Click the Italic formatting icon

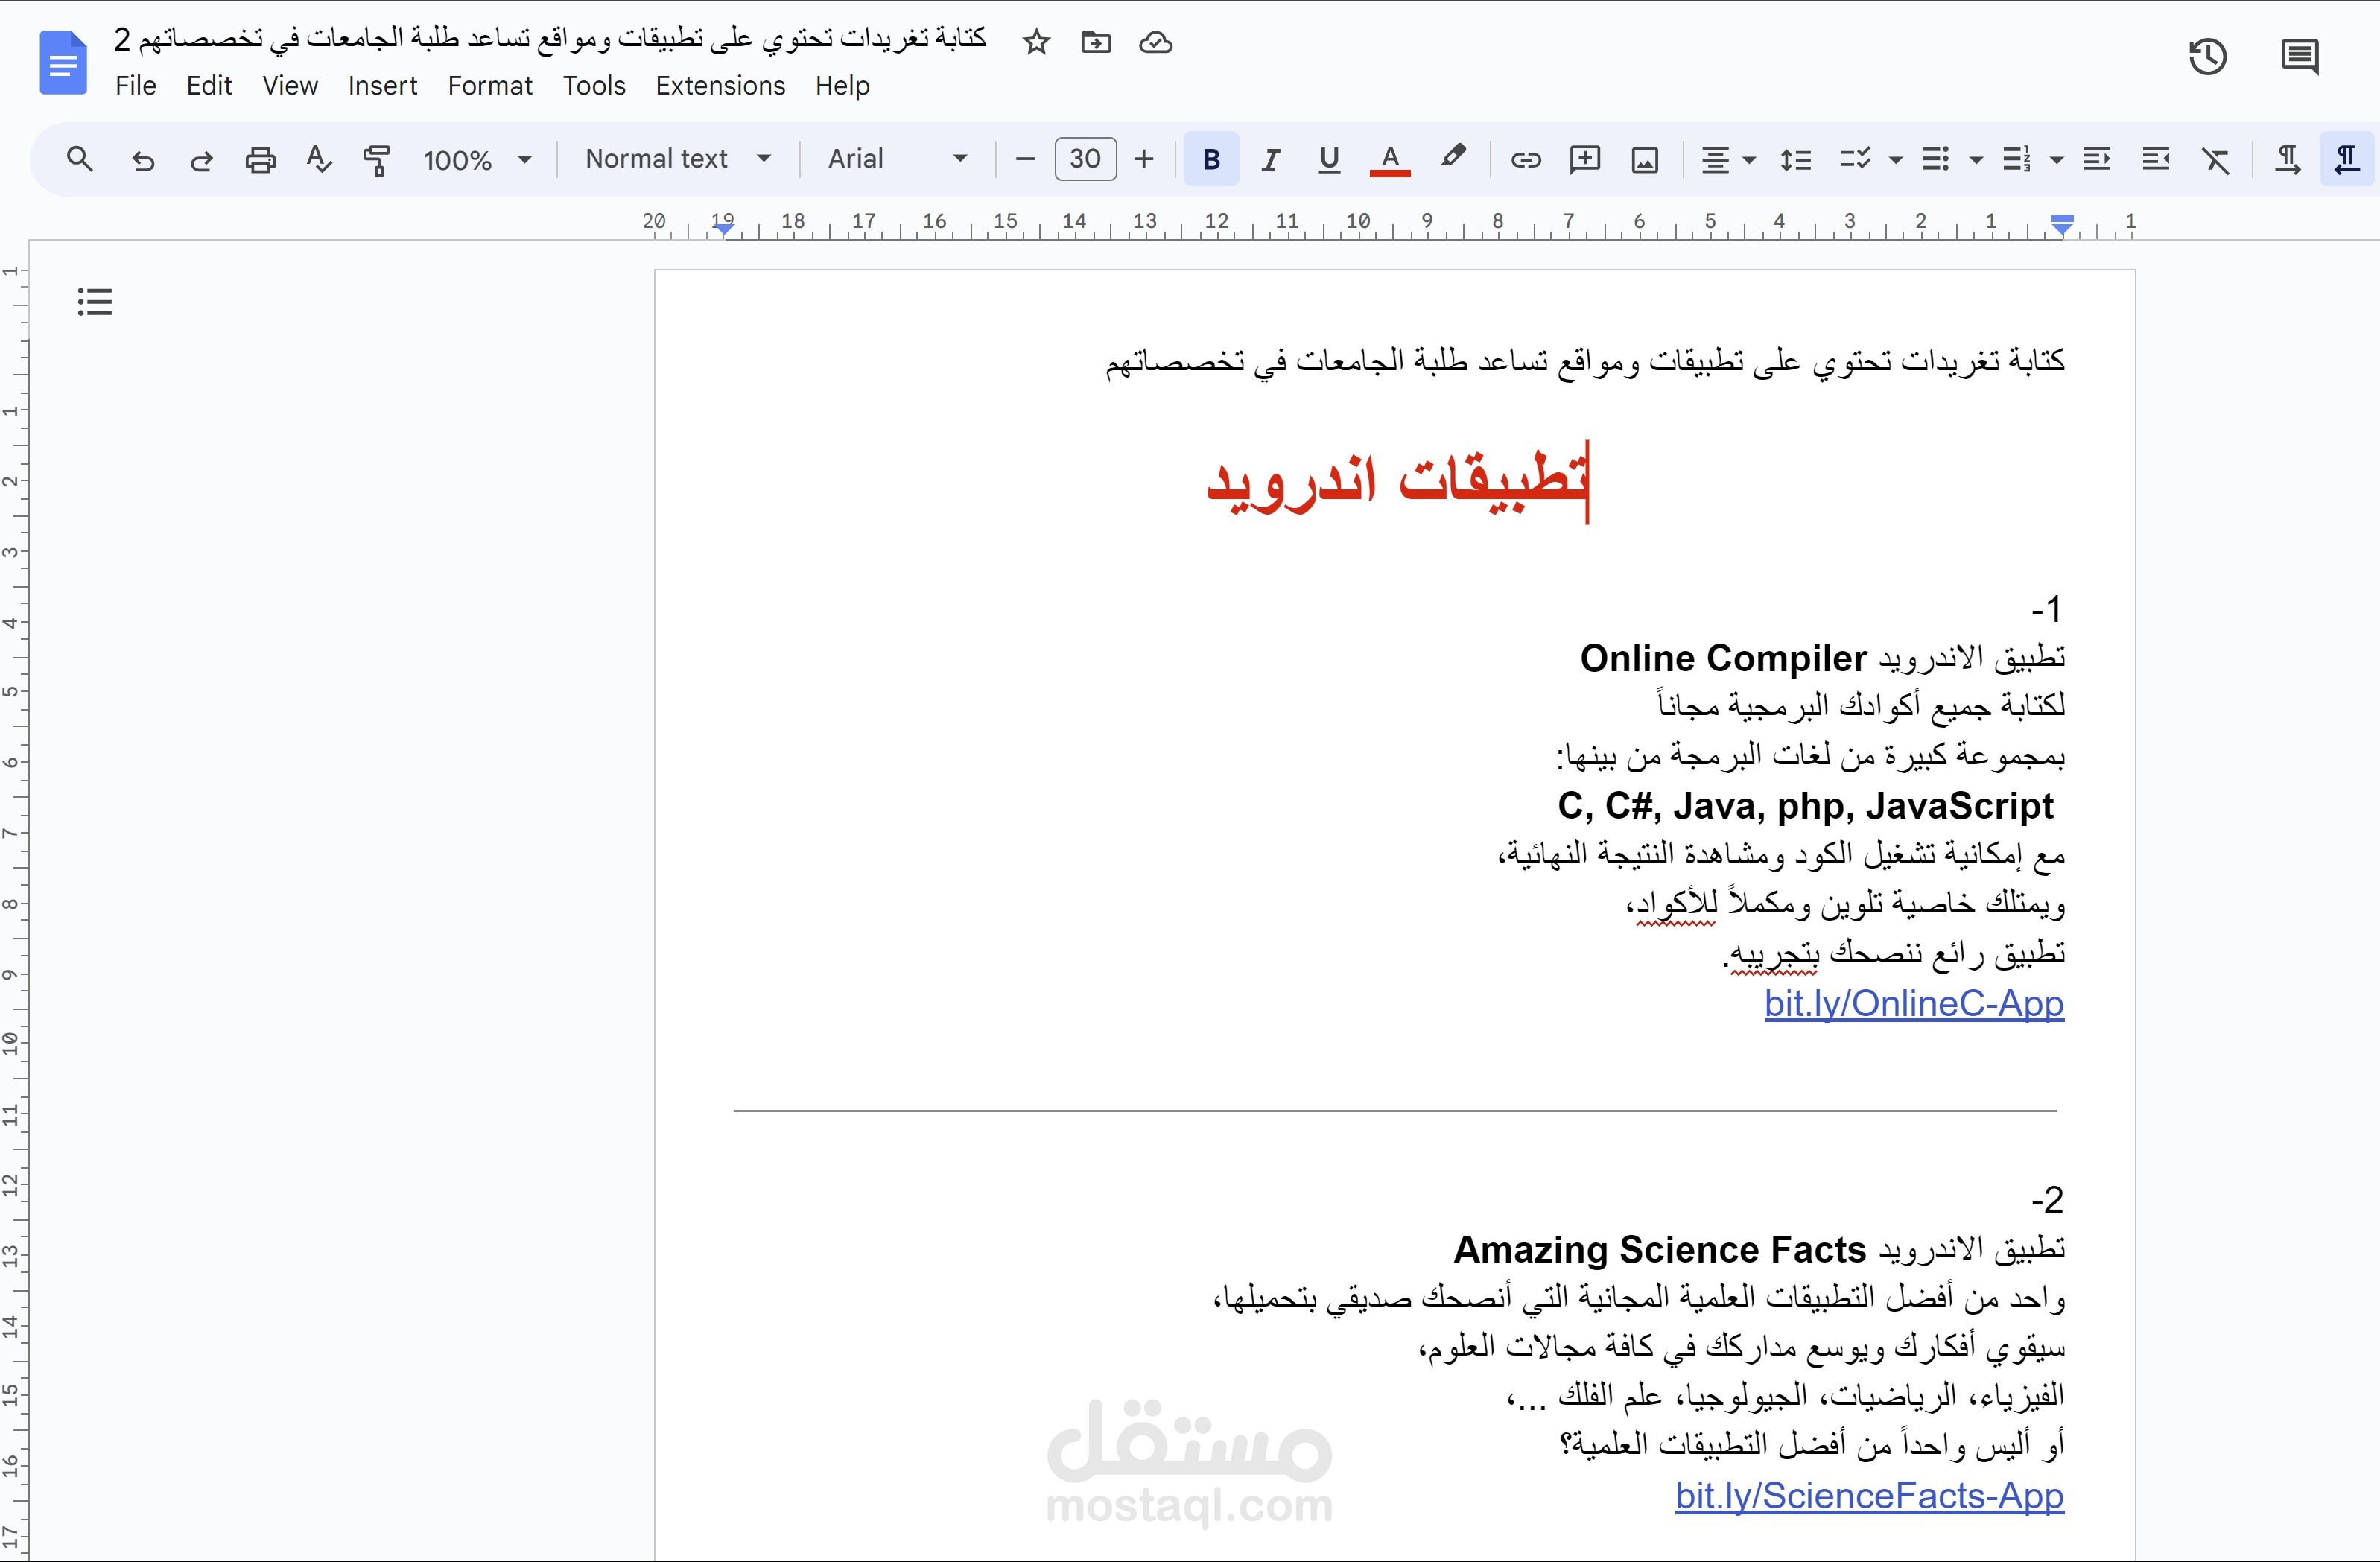pos(1269,160)
